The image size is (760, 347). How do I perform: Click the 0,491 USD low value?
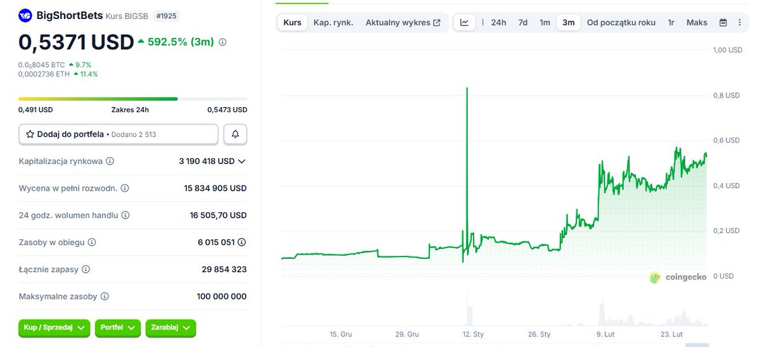click(35, 110)
